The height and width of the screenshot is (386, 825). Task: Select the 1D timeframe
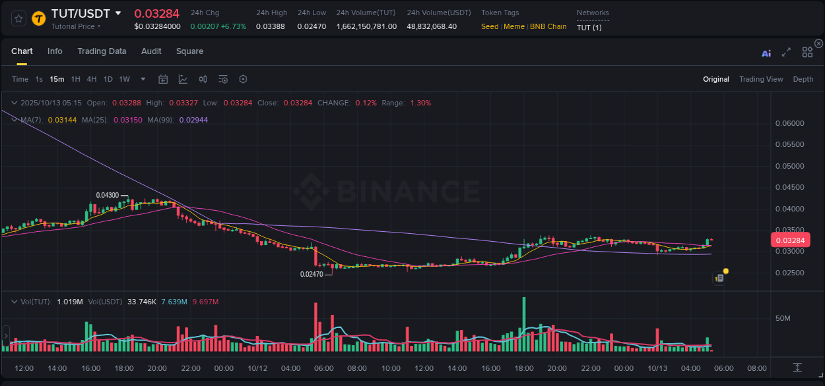[108, 79]
